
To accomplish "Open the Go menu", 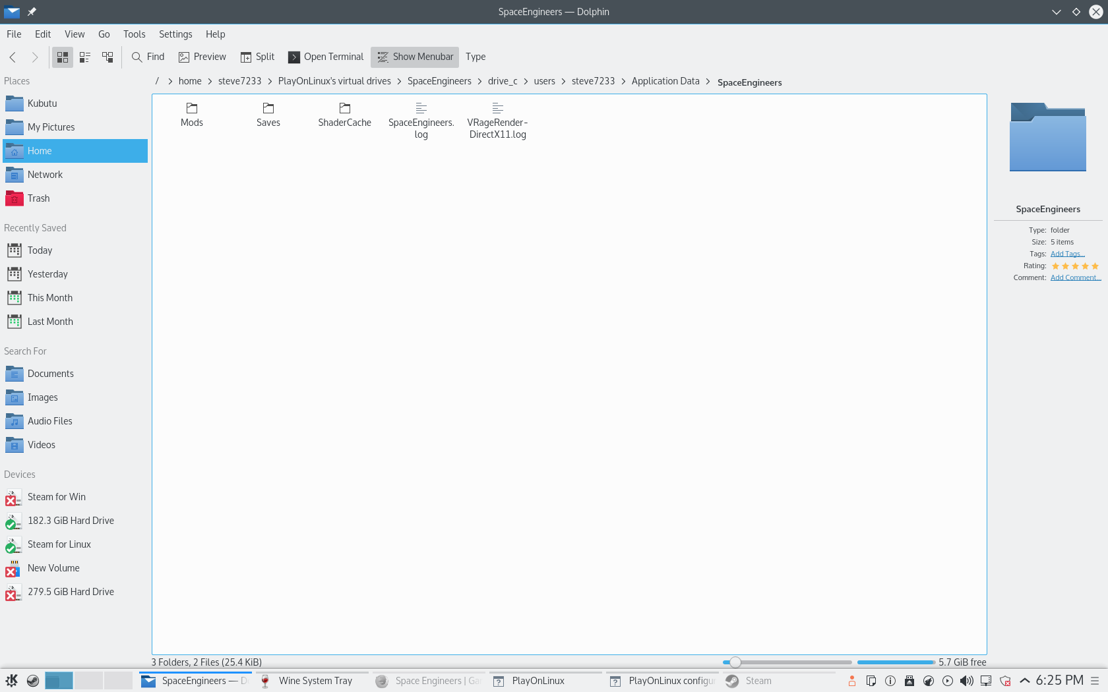I will click(104, 34).
